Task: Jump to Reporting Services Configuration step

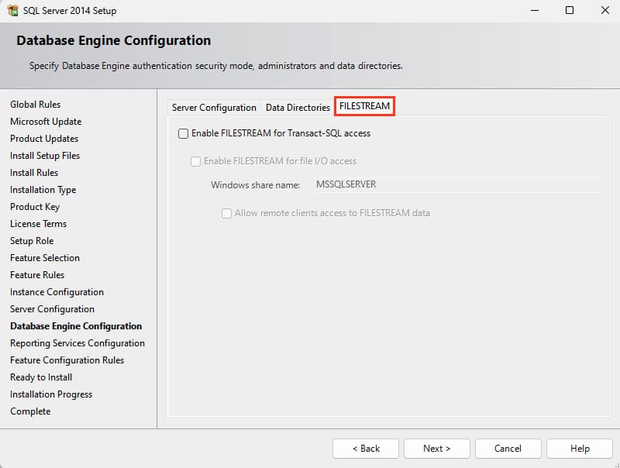Action: (x=77, y=343)
